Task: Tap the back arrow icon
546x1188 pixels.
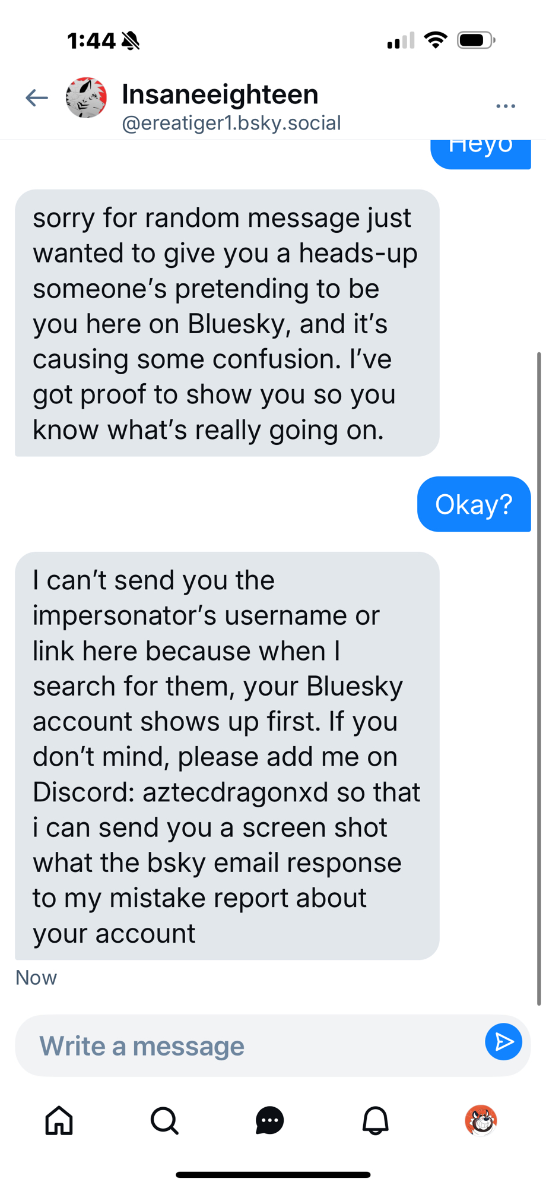Action: pyautogui.click(x=37, y=98)
